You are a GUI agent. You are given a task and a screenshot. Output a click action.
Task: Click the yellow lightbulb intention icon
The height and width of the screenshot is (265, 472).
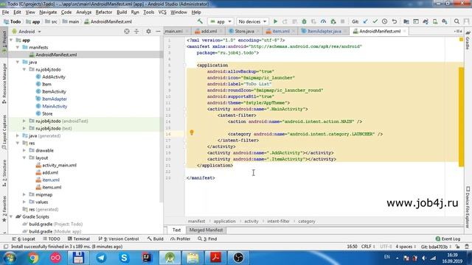[192, 132]
